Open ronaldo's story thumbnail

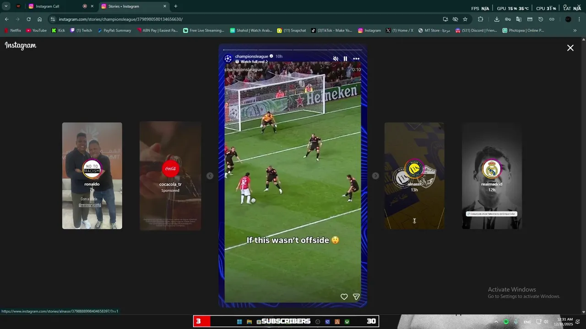pos(92,175)
